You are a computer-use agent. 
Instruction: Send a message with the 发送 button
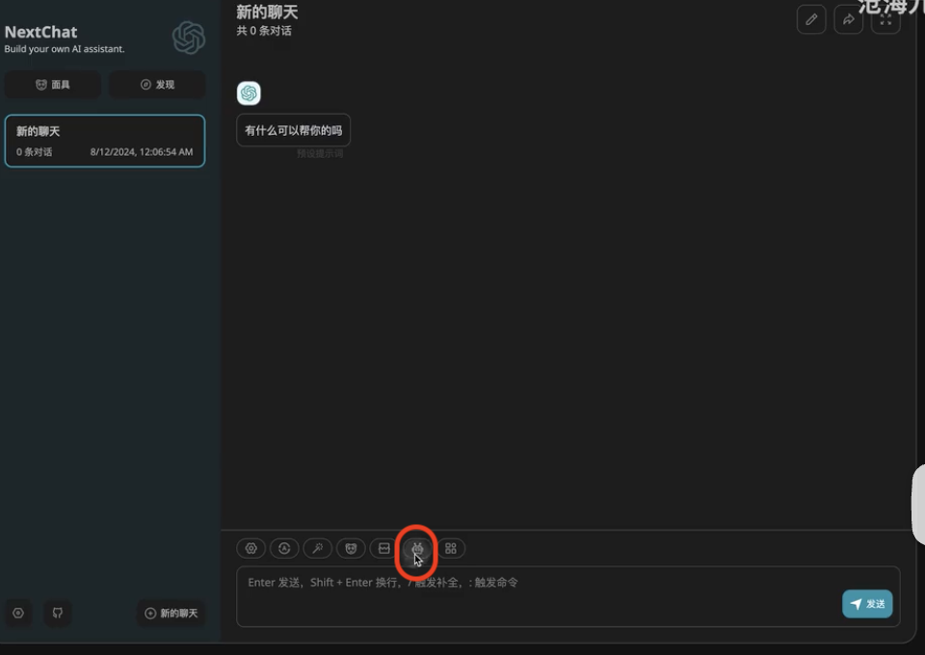point(866,604)
